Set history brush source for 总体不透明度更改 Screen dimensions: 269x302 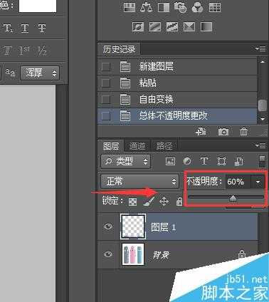coord(106,116)
